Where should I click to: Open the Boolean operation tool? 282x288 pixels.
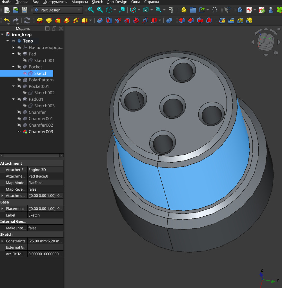pyautogui.click(x=169, y=21)
